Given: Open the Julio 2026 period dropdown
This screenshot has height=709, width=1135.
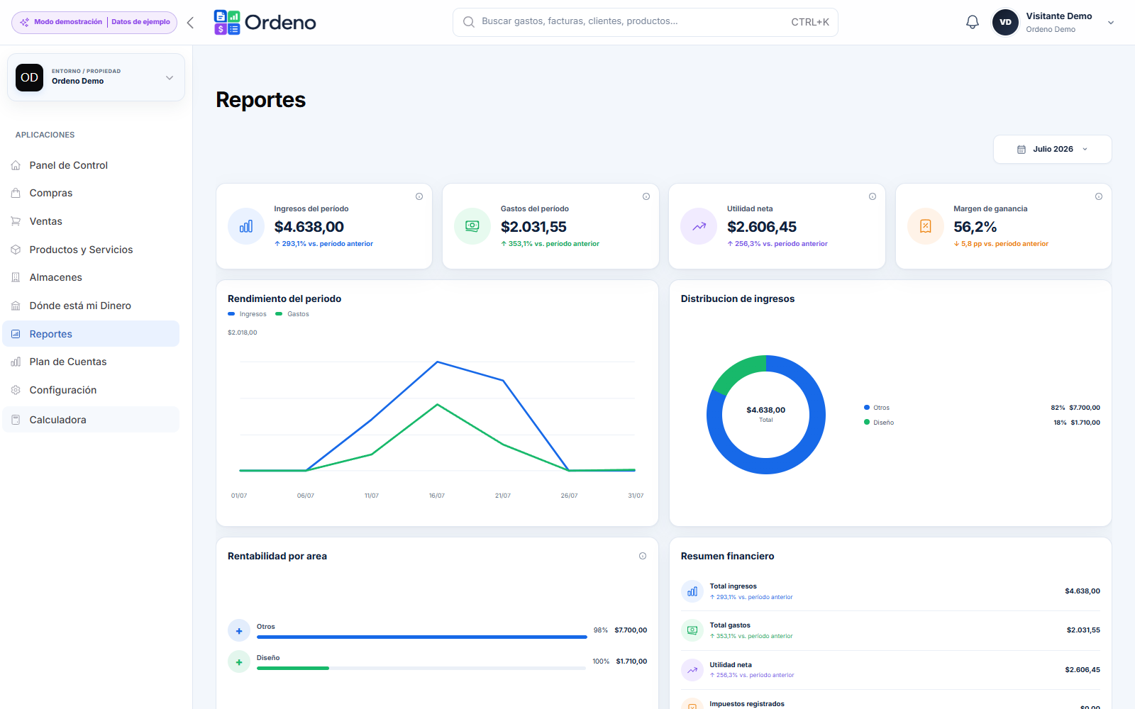Looking at the screenshot, I should (x=1053, y=150).
